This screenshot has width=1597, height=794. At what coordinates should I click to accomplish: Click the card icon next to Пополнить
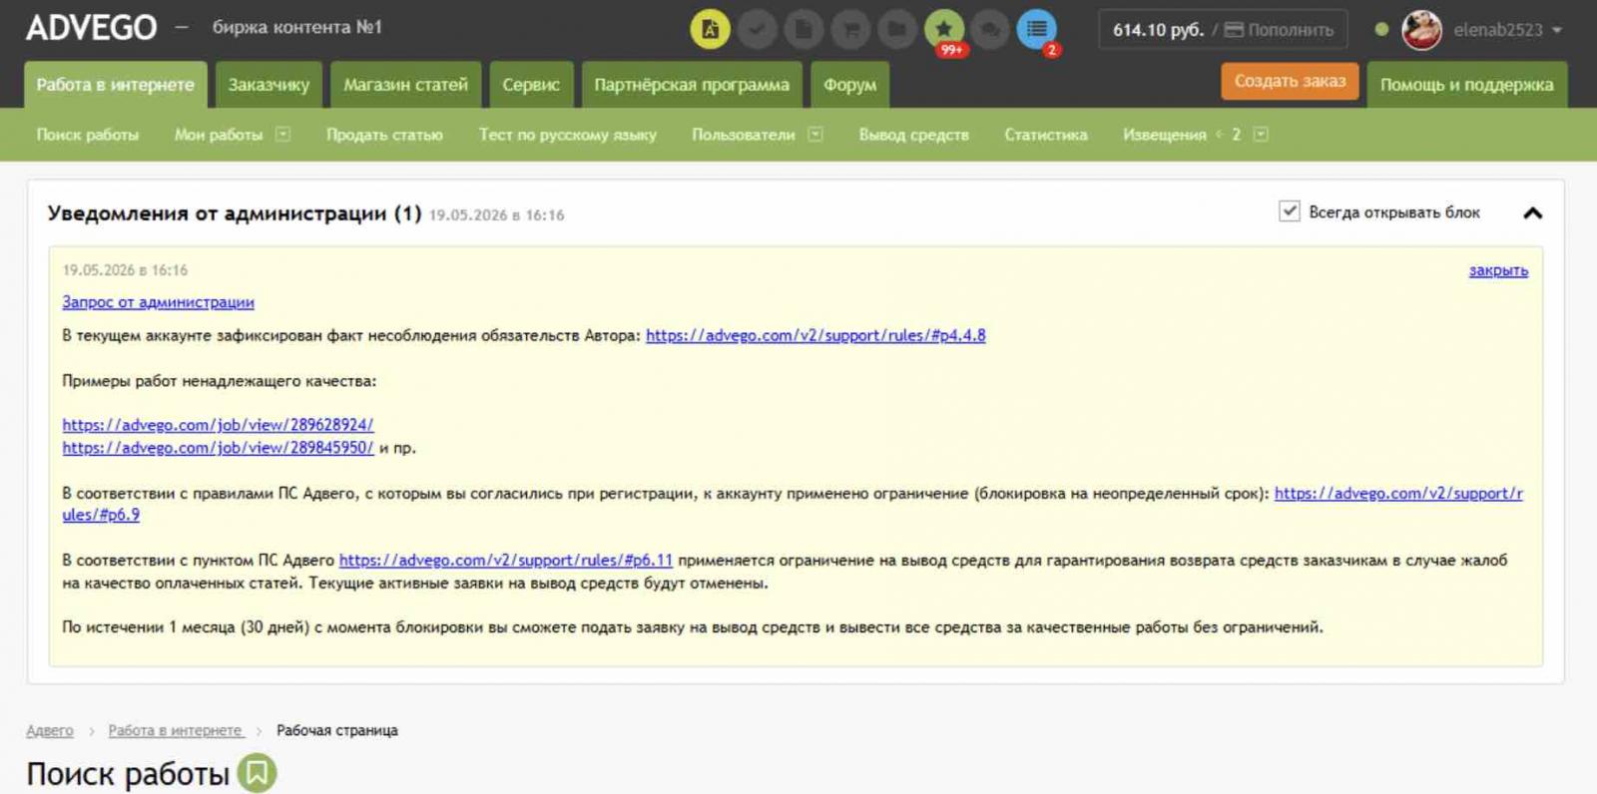[1234, 30]
